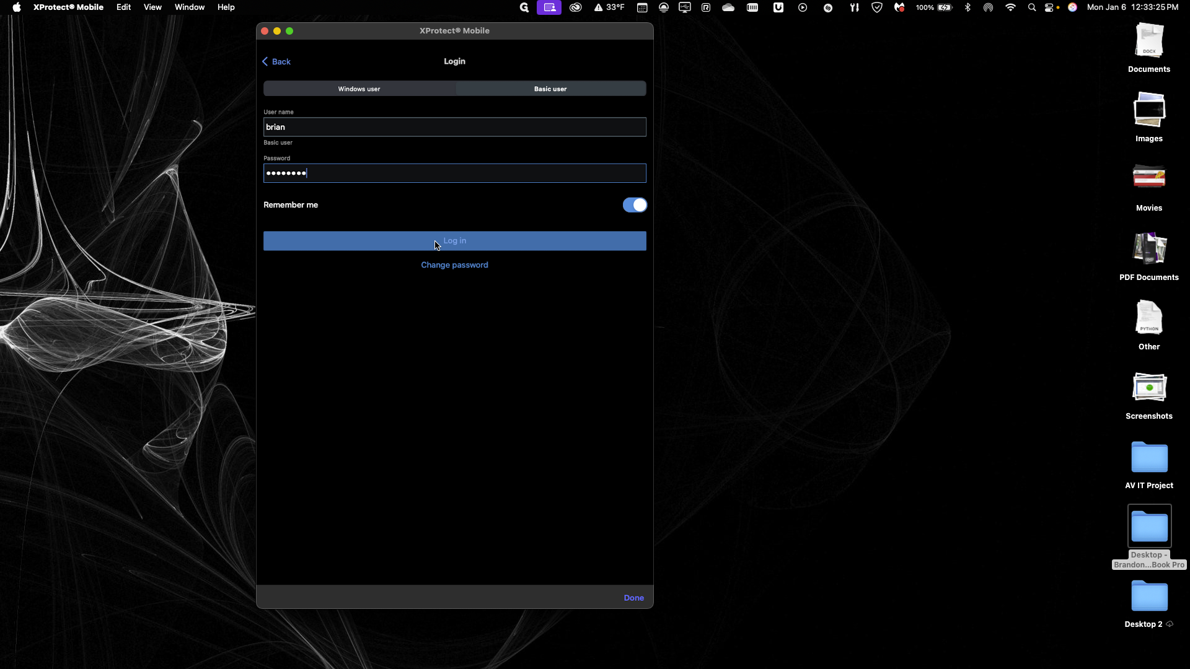Select the PDF Documents stack on desktop
This screenshot has width=1190, height=669.
pyautogui.click(x=1149, y=256)
